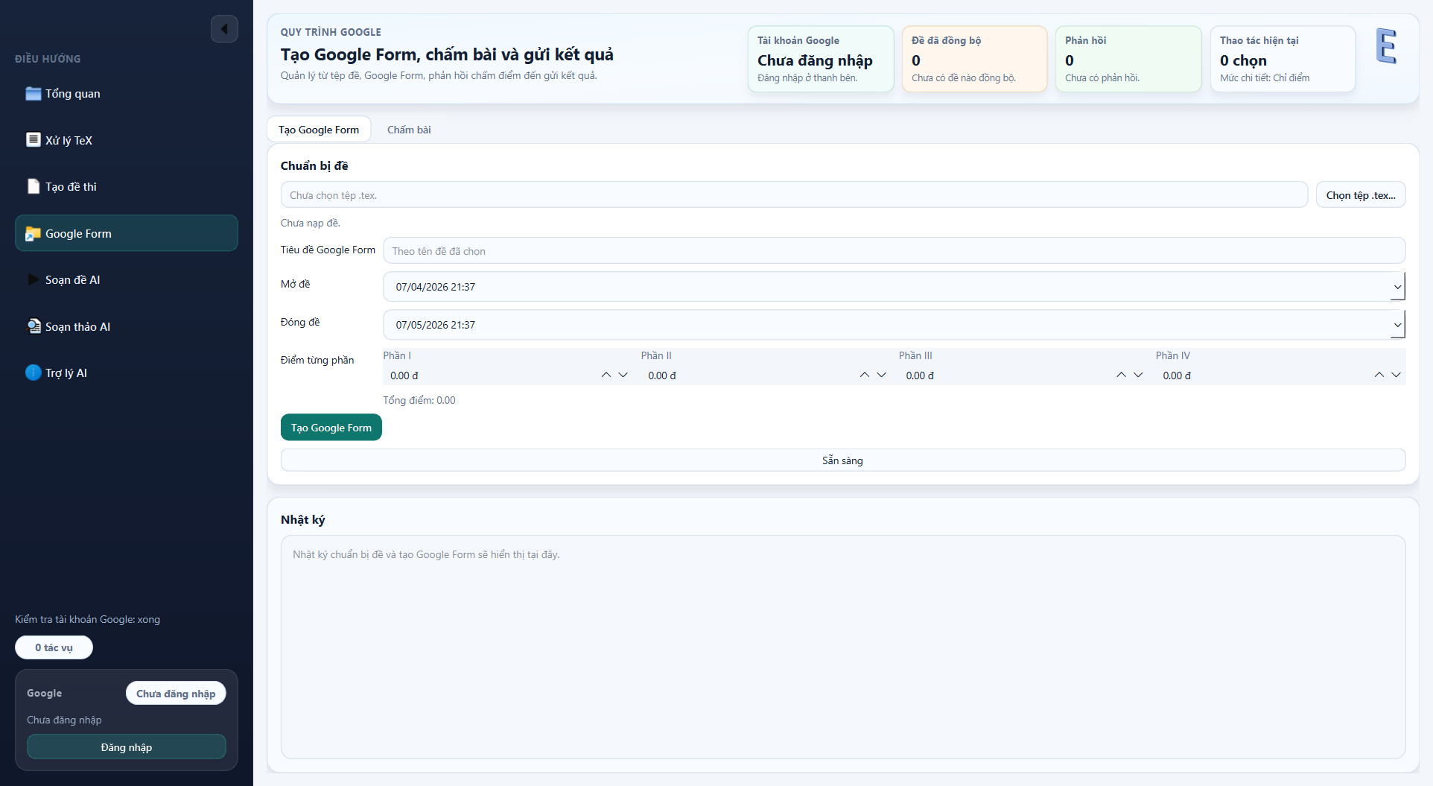Click Đăng nhập in the Google panel
Image resolution: width=1433 pixels, height=786 pixels.
(x=126, y=747)
